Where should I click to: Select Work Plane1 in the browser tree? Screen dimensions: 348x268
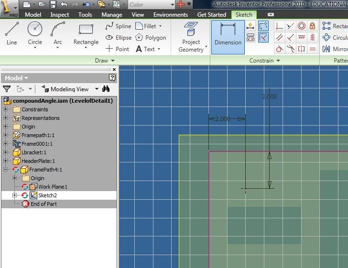point(53,187)
